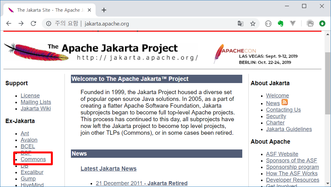
Task: Open the News link under About Jakarta
Action: point(273,103)
